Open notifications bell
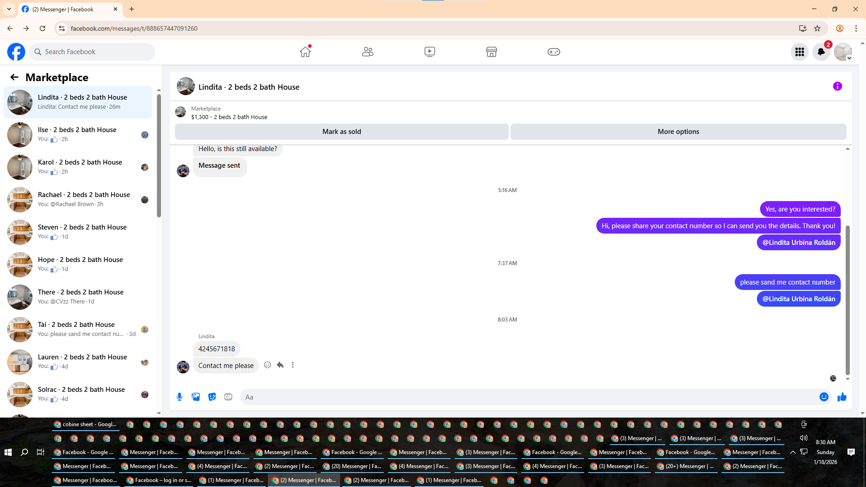The image size is (866, 487). click(821, 52)
